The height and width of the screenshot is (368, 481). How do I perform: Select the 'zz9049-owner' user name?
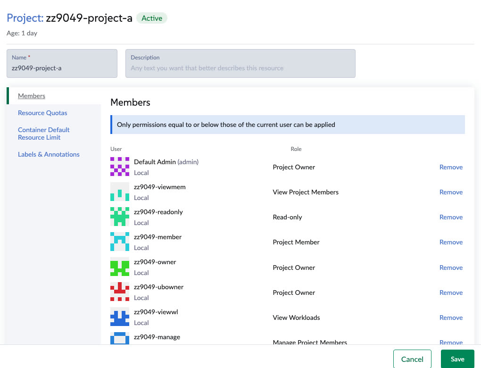pos(155,262)
